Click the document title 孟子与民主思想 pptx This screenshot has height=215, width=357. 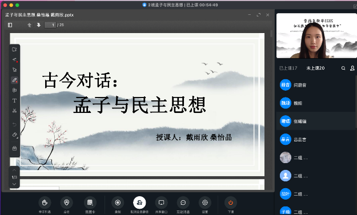(39, 15)
